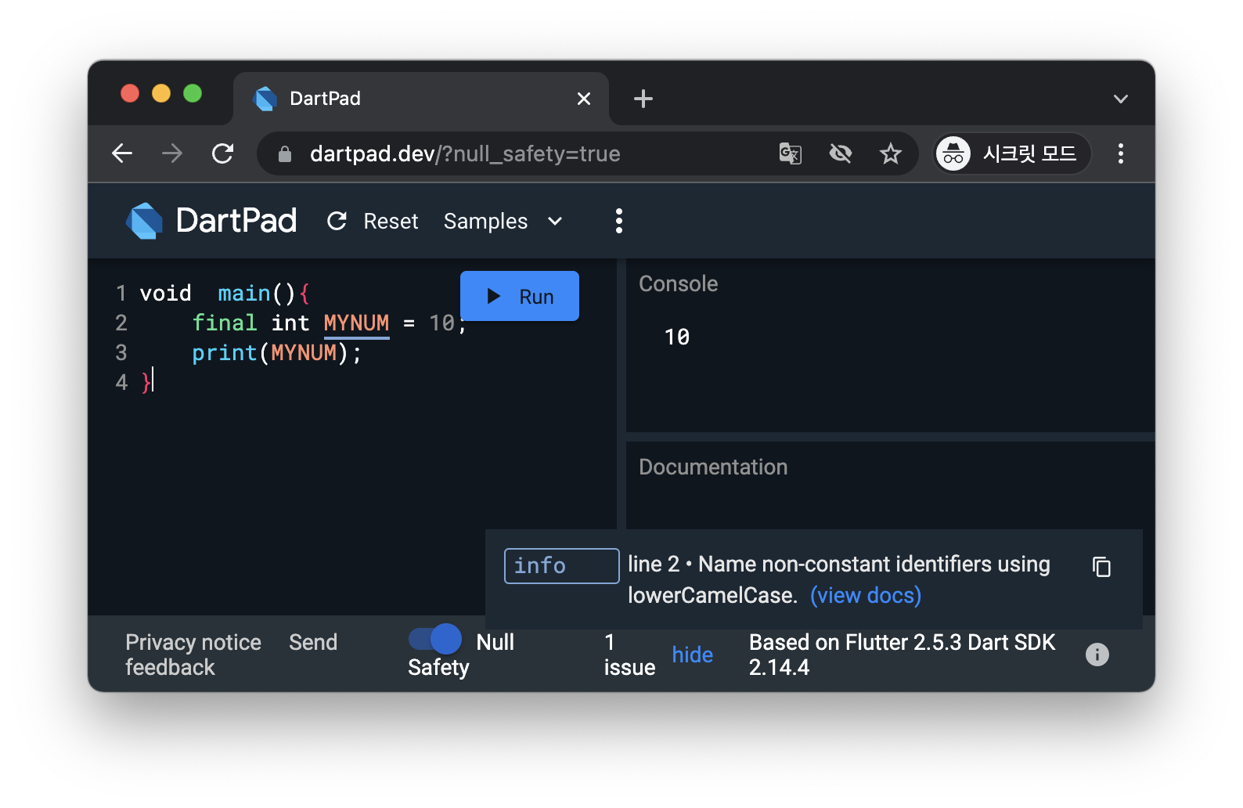Click the macOS yellow minimize window button
The height and width of the screenshot is (808, 1243).
point(161,94)
